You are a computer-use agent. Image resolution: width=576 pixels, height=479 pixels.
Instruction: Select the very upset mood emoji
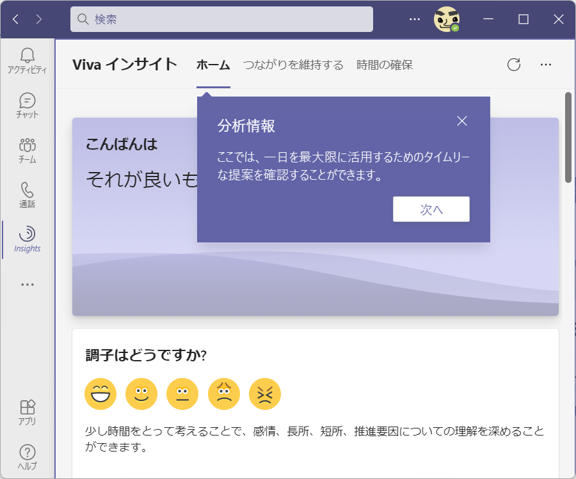tap(265, 394)
